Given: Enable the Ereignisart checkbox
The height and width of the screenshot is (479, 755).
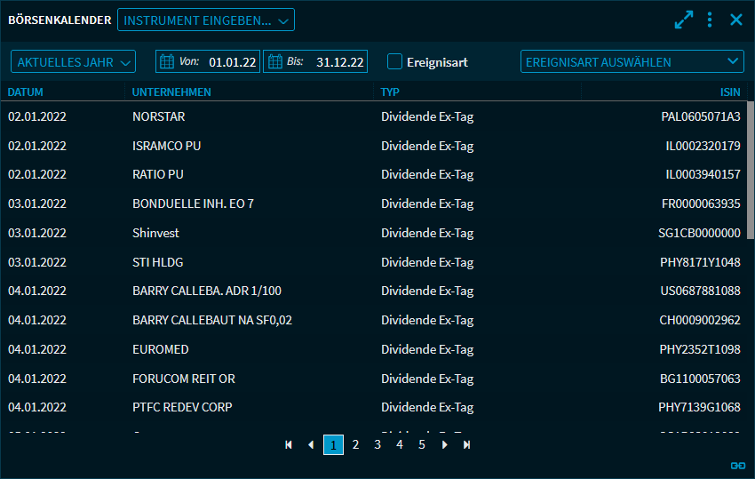Looking at the screenshot, I should click(x=395, y=62).
